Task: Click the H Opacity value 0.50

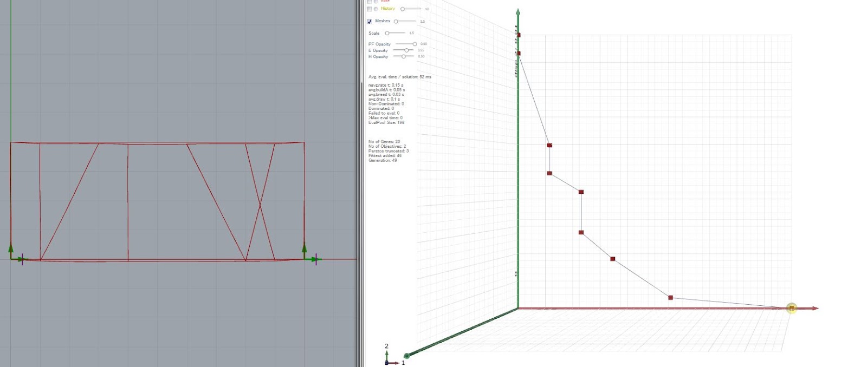Action: (x=421, y=56)
